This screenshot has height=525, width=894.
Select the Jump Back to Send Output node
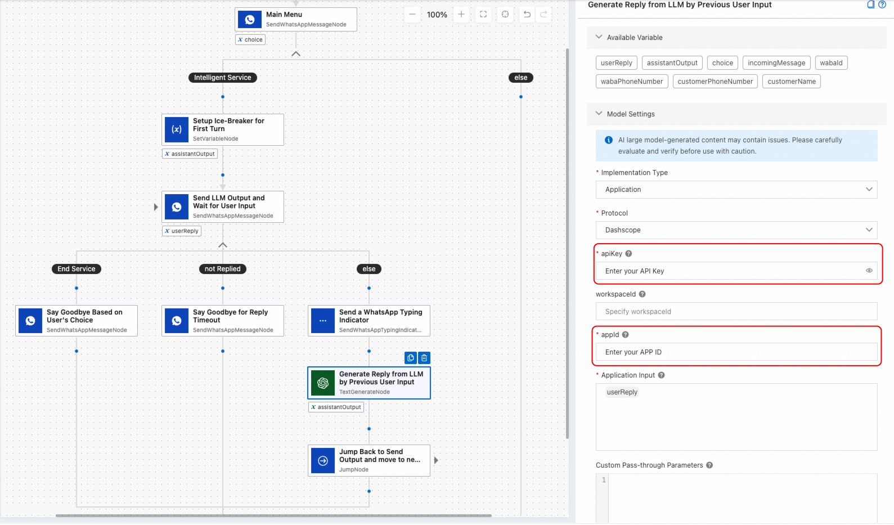pyautogui.click(x=369, y=461)
